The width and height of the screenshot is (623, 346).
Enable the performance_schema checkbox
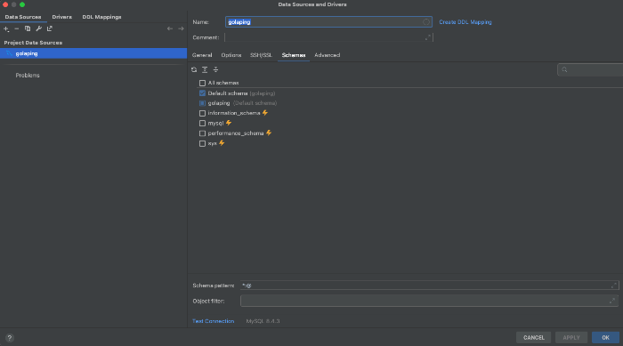(x=202, y=133)
